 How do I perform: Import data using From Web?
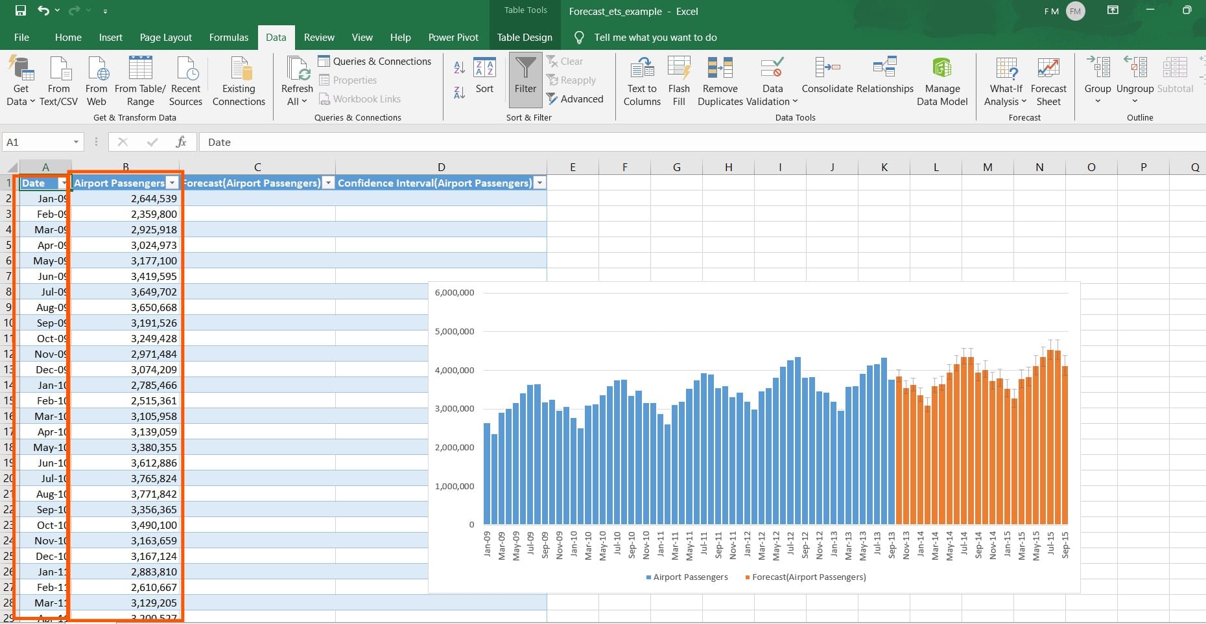[x=96, y=80]
